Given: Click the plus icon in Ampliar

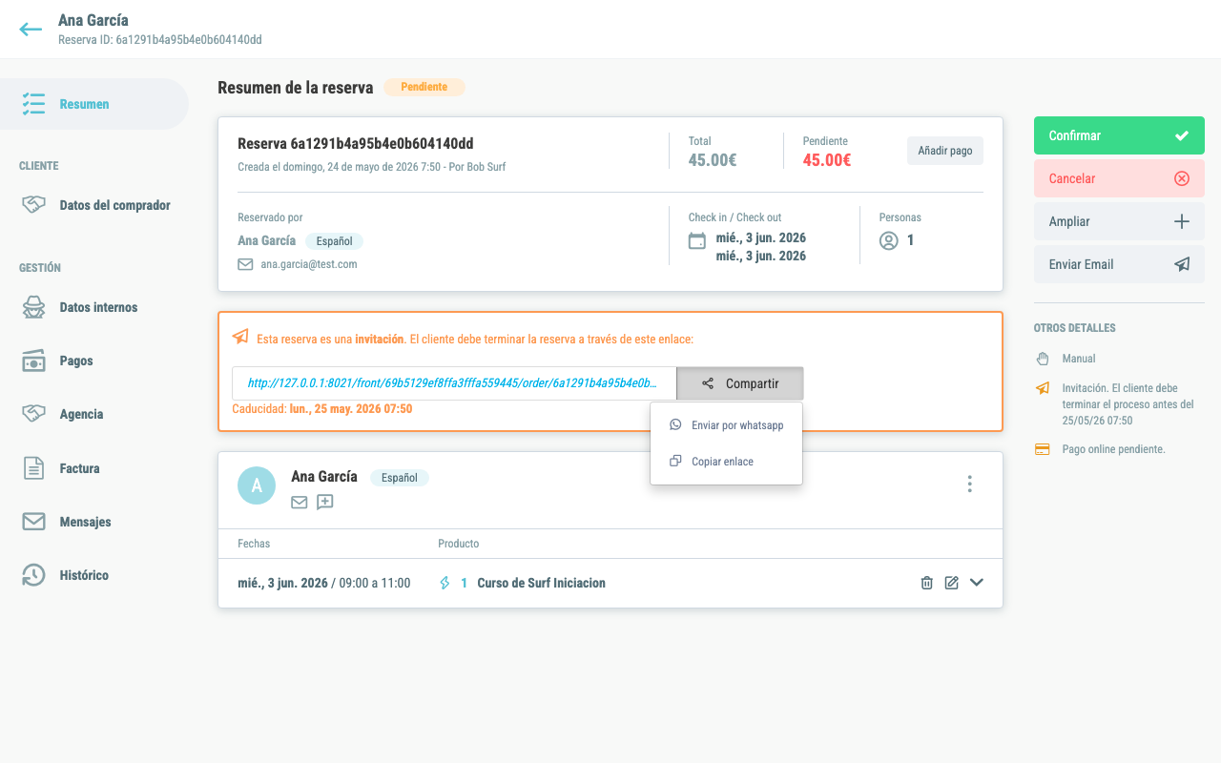Looking at the screenshot, I should 1182,221.
